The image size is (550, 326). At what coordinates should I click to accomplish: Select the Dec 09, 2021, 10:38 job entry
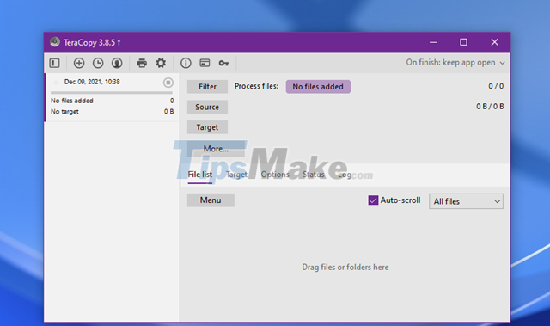pos(113,97)
